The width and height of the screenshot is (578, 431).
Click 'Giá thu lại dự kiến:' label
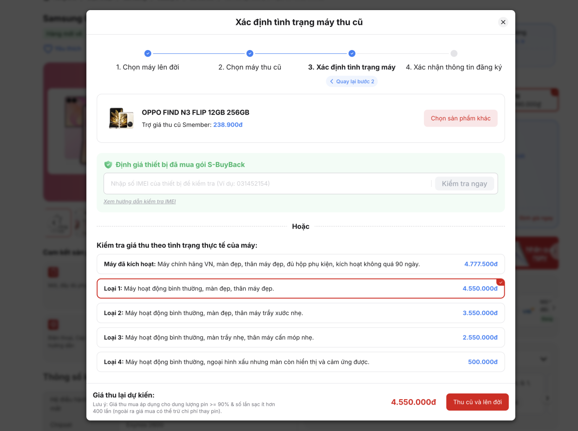tap(124, 395)
